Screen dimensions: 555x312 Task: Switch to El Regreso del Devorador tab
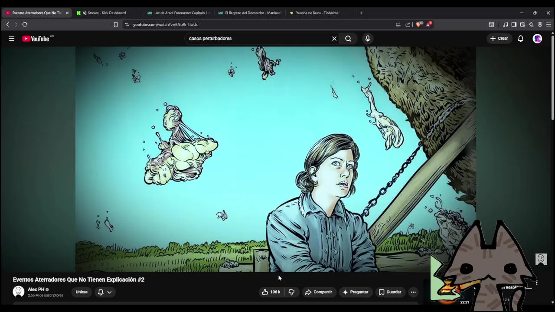point(249,13)
